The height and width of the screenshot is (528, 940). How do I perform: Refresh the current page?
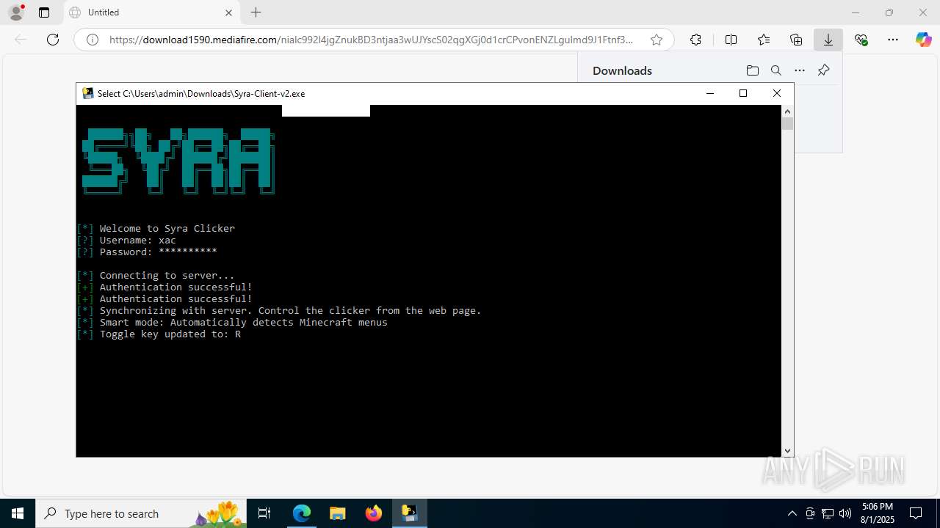click(53, 40)
